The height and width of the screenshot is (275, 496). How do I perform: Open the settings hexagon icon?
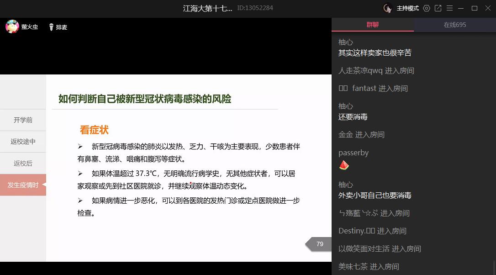point(427,8)
